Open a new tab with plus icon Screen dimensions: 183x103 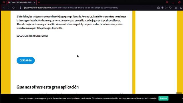point(39,2)
